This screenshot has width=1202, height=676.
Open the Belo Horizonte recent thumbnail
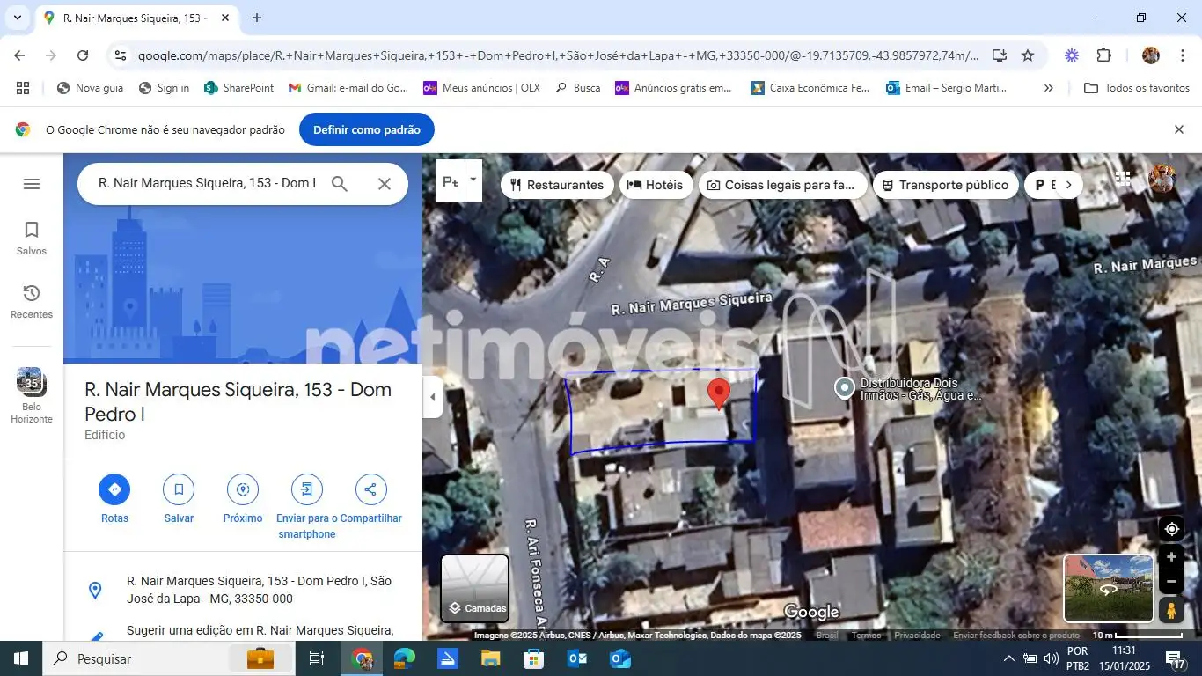pos(32,396)
